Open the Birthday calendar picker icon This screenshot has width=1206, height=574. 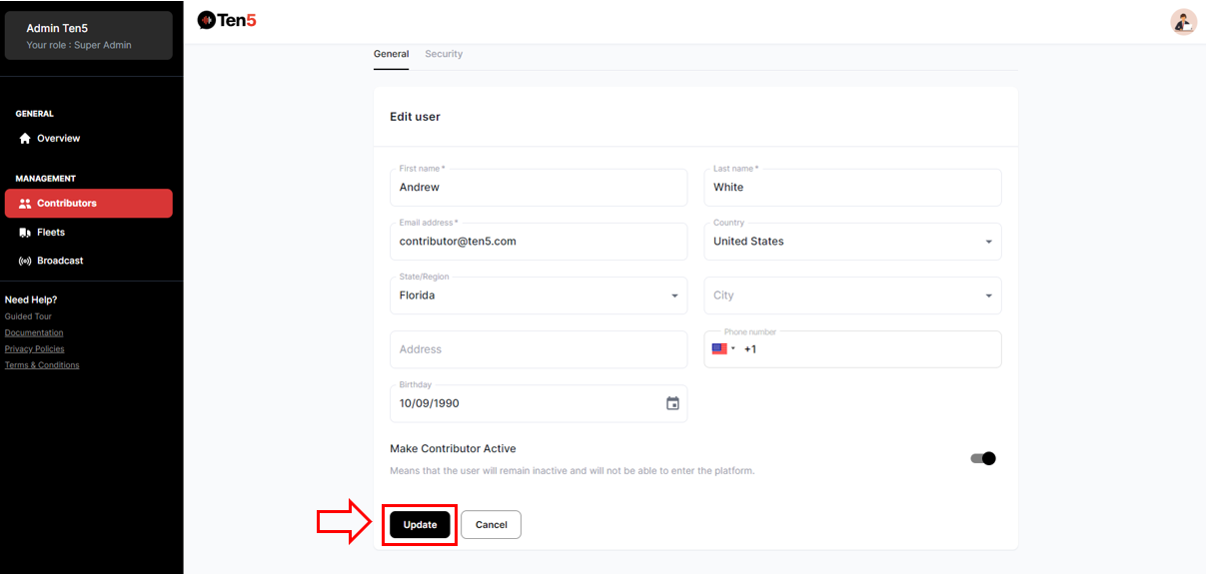[x=672, y=403]
